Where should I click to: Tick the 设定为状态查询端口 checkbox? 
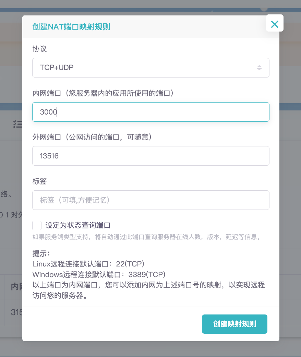click(x=37, y=225)
